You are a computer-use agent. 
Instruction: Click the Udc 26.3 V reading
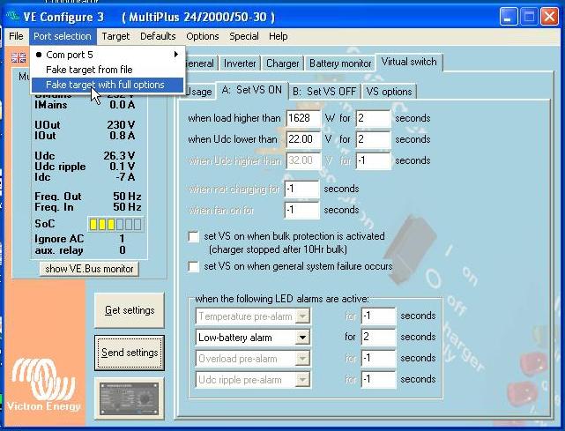[119, 156]
